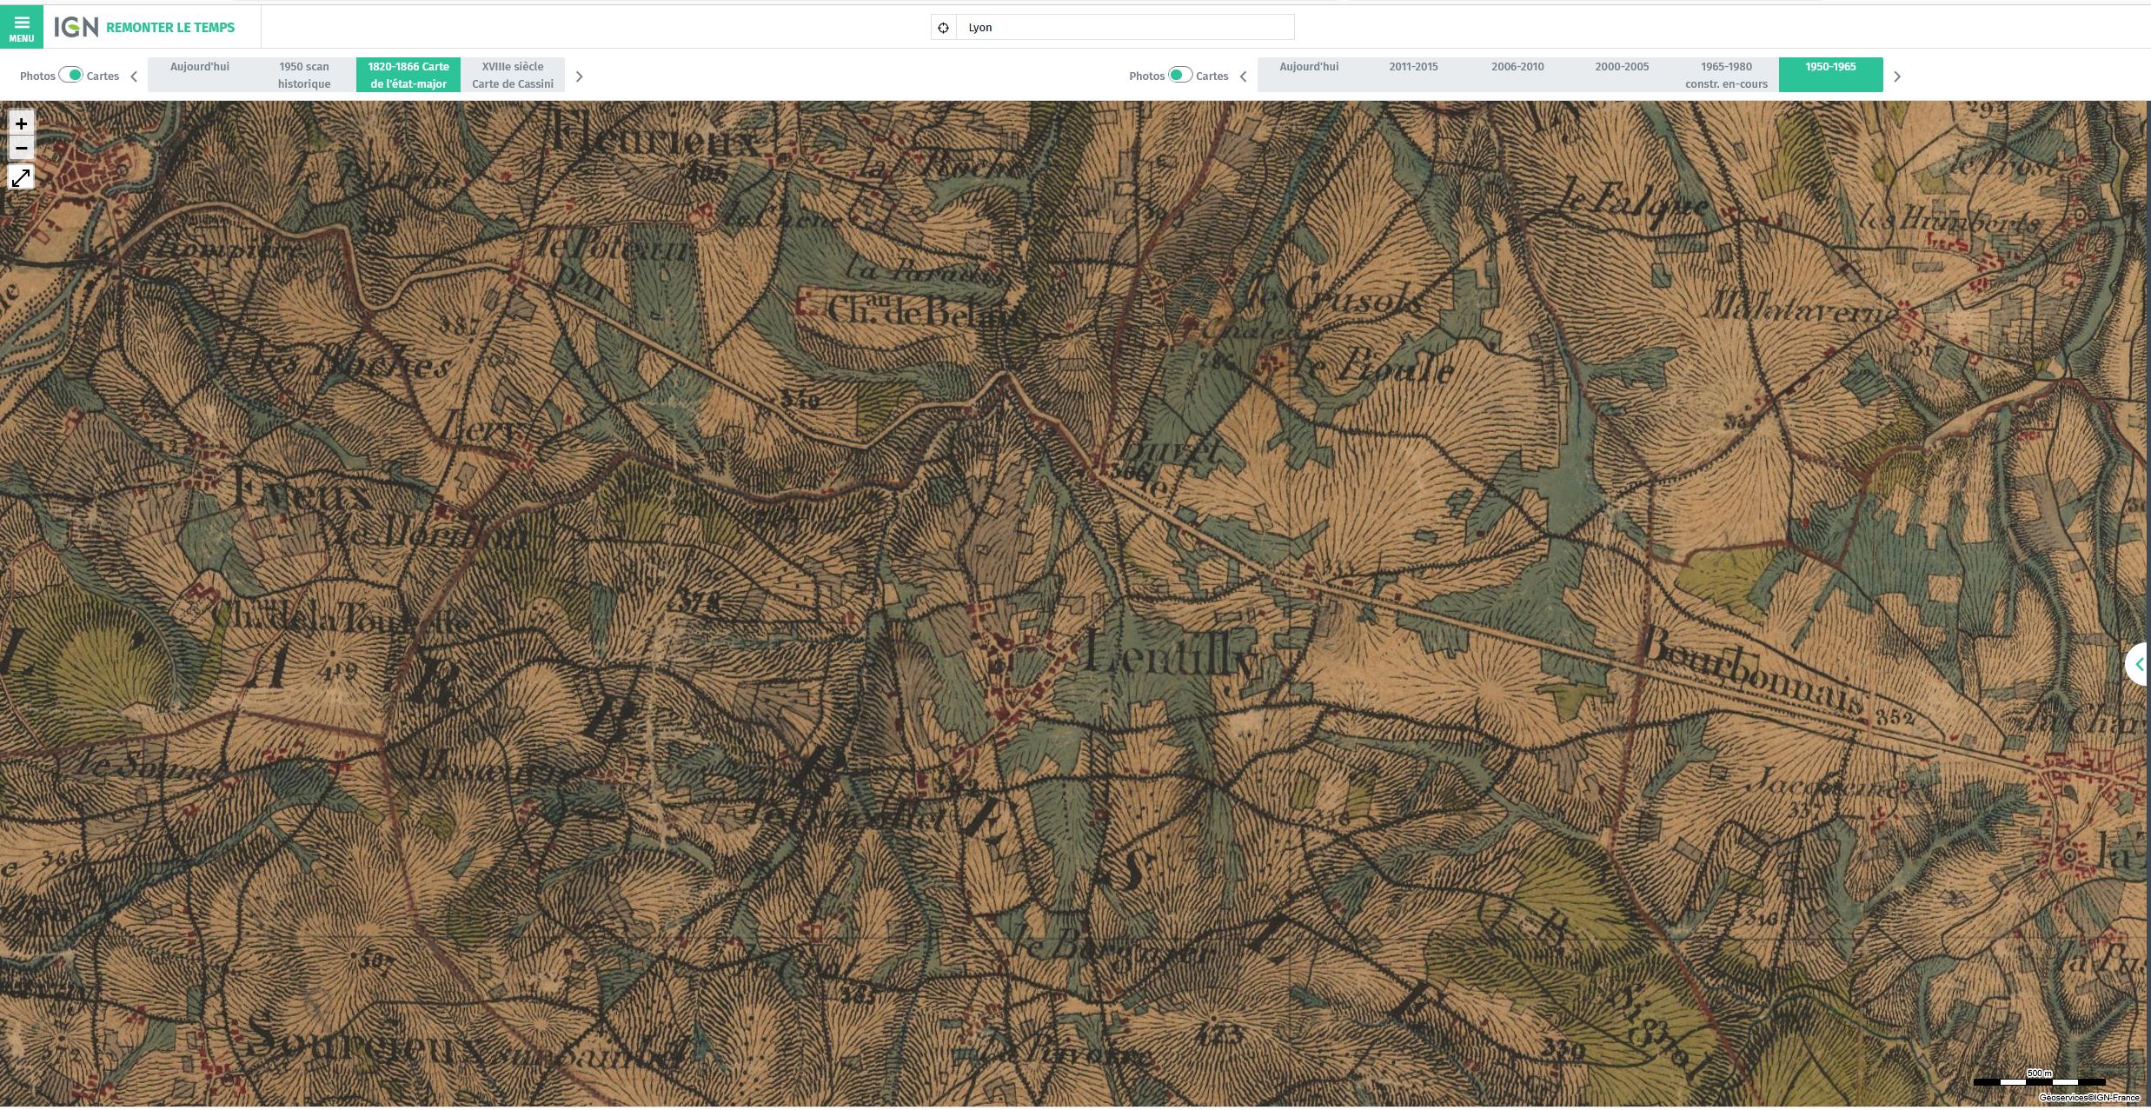This screenshot has height=1110, width=2151.
Task: Zoom out with the minus button
Action: tap(21, 148)
